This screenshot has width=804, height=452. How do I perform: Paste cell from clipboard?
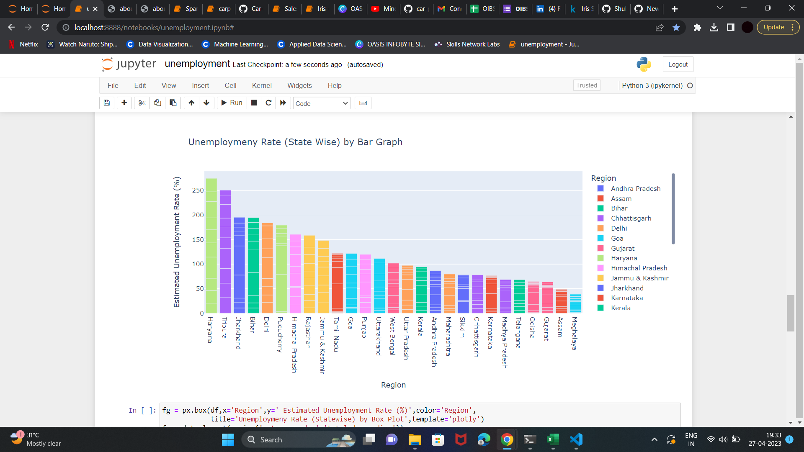(x=173, y=103)
